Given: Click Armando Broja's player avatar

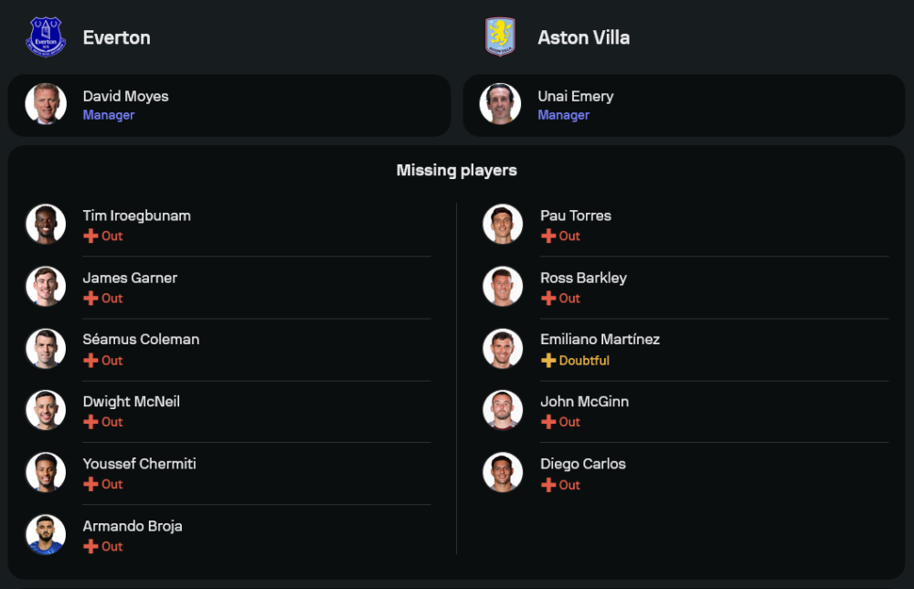Looking at the screenshot, I should pos(46,534).
